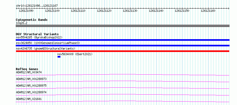This screenshot has width=237, height=105.
Task: Click the small blue nsv5634009 feature
Action: click(59, 57)
